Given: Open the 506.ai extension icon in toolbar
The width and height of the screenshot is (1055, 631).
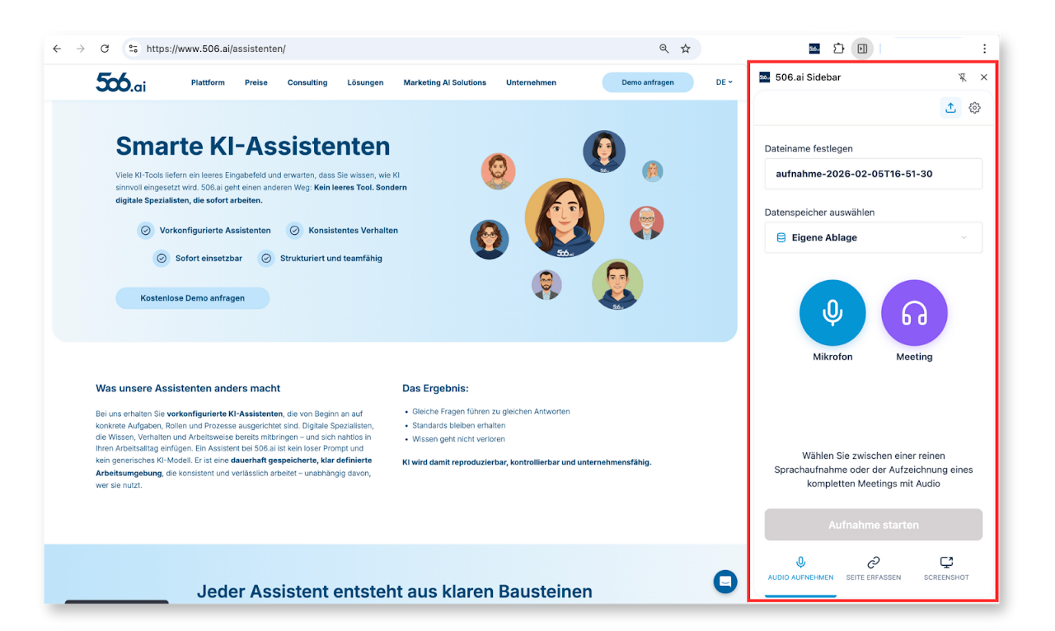Looking at the screenshot, I should (x=814, y=49).
